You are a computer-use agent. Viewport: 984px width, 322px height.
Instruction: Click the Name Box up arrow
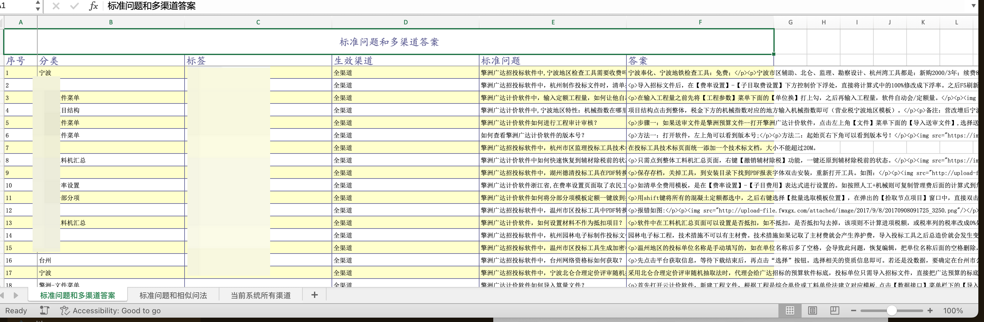click(38, 3)
